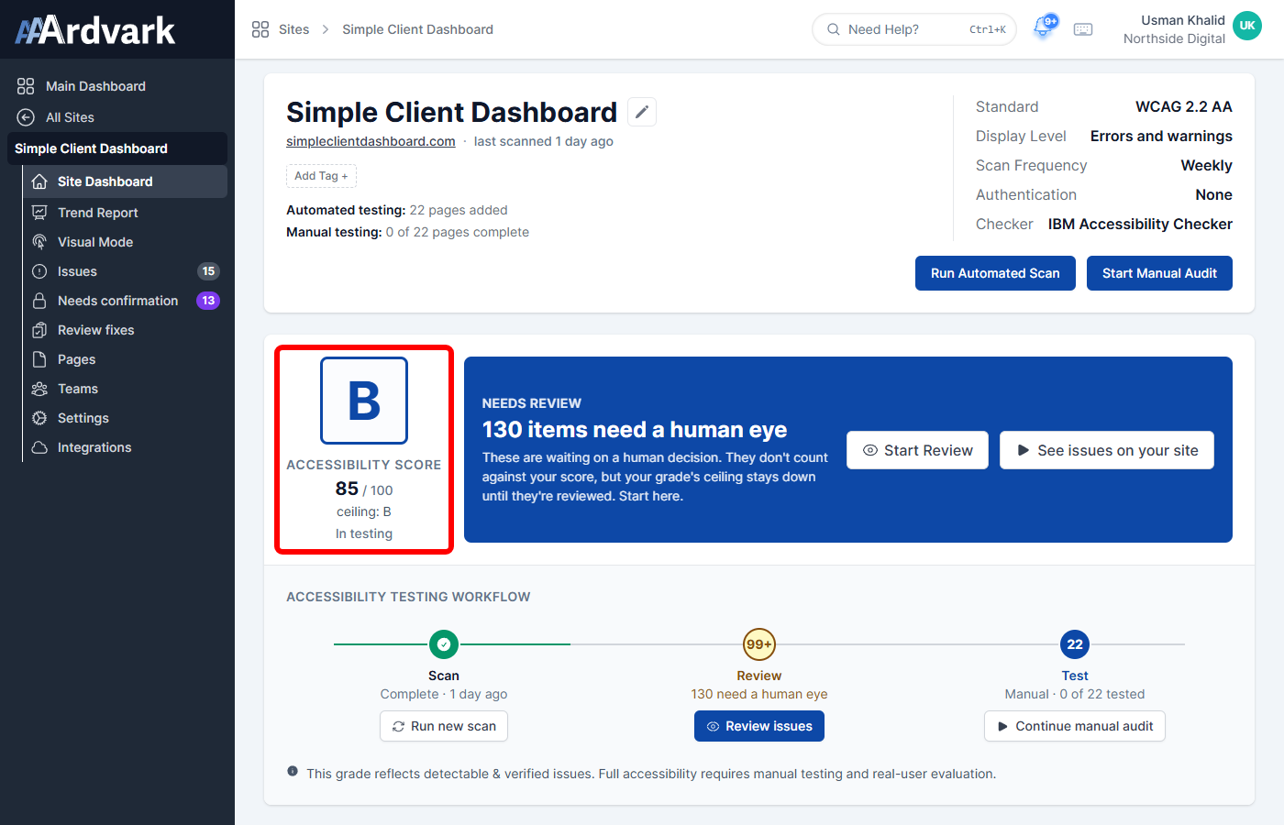Open Trend Report page
1284x825 pixels.
(125, 213)
